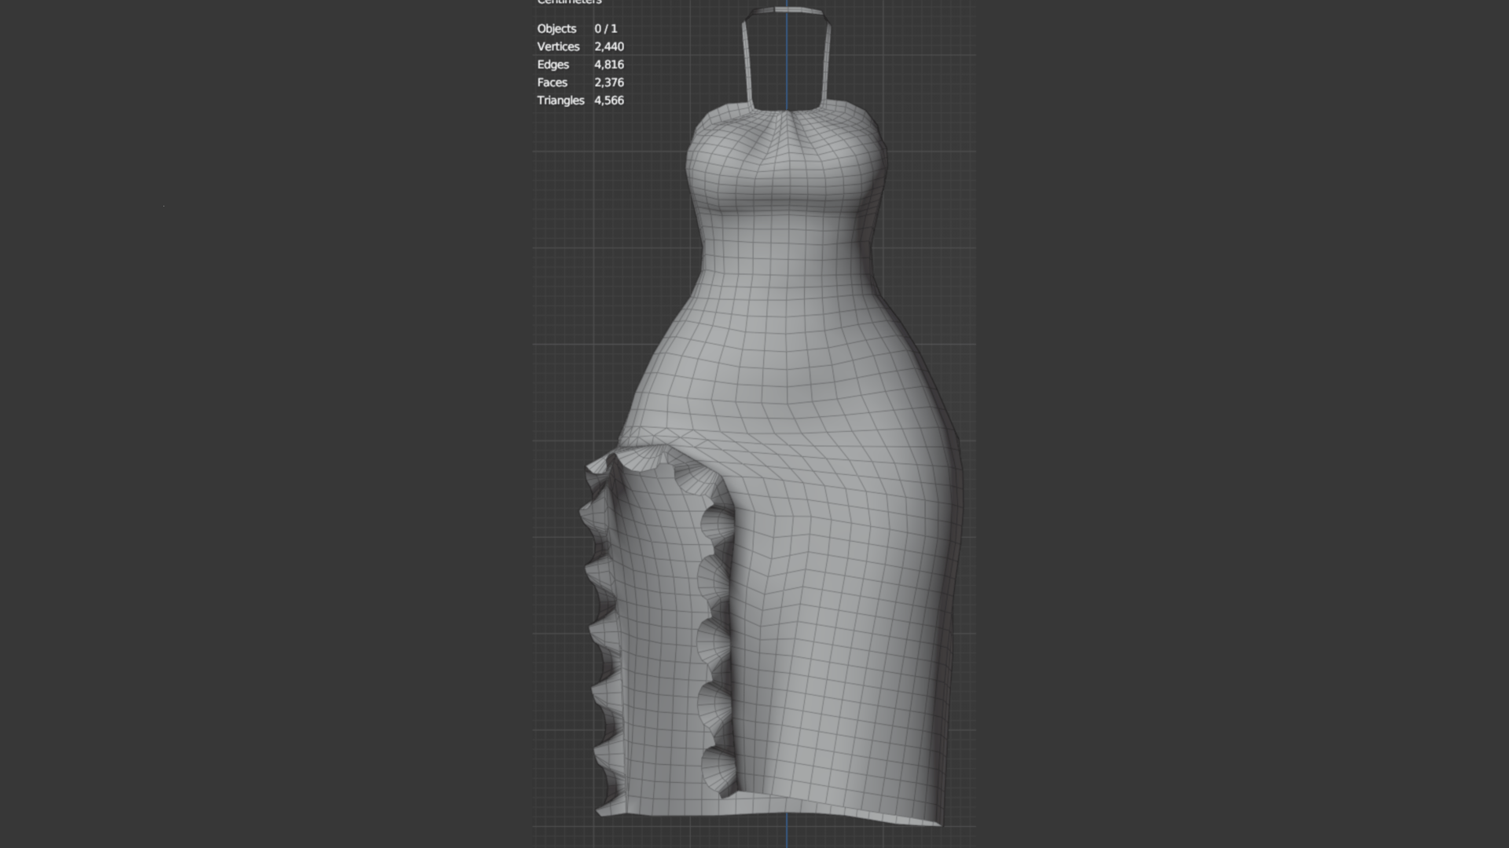This screenshot has width=1509, height=848.
Task: Click the "2,440" vertices count value
Action: pyautogui.click(x=609, y=46)
